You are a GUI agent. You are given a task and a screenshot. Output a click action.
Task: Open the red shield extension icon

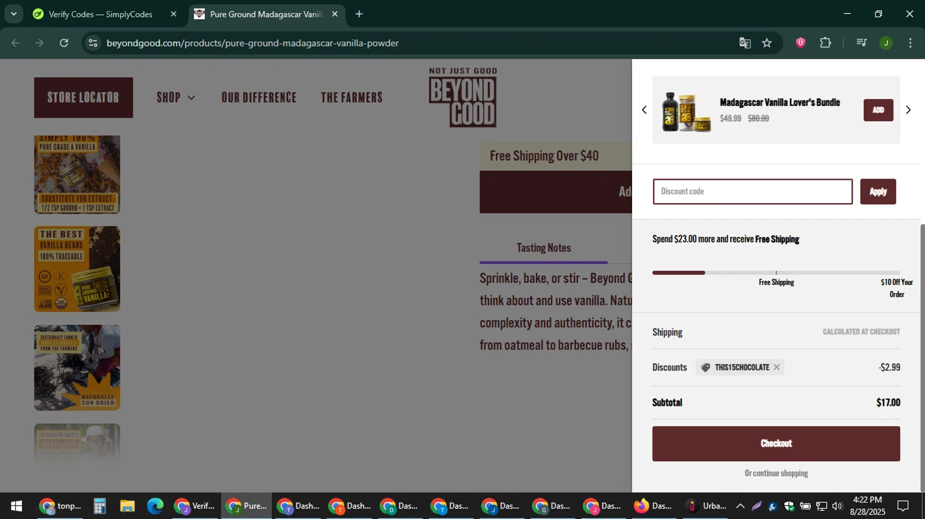click(800, 43)
